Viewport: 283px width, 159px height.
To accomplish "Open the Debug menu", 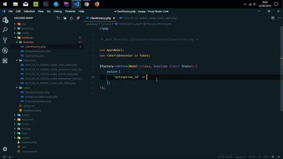I will [x=57, y=11].
